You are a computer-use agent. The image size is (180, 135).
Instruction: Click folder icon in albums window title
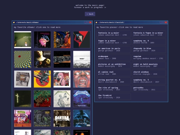14,22
